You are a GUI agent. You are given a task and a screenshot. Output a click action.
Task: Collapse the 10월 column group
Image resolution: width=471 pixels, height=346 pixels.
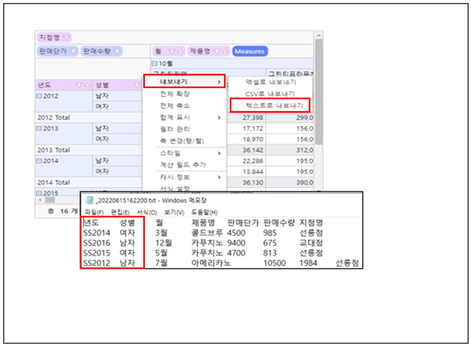(x=155, y=64)
